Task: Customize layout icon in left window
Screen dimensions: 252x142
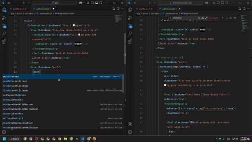Action: [x=88, y=3]
